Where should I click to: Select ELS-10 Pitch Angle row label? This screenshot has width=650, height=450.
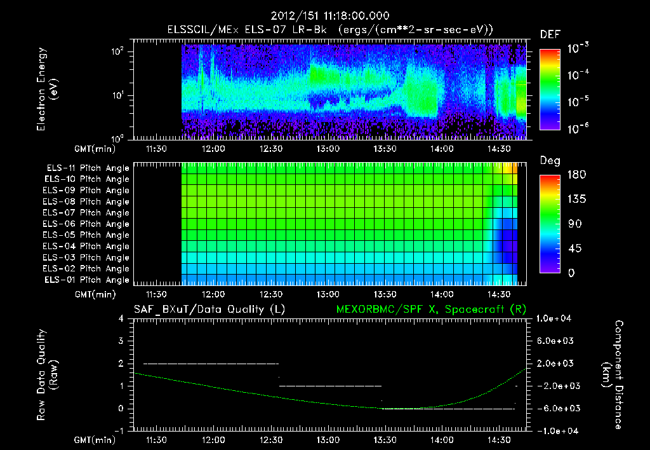coord(87,179)
